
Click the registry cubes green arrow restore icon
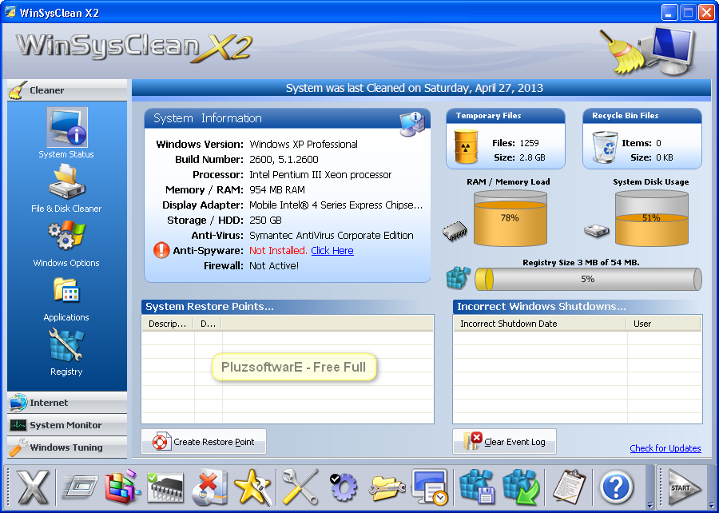[521, 487]
